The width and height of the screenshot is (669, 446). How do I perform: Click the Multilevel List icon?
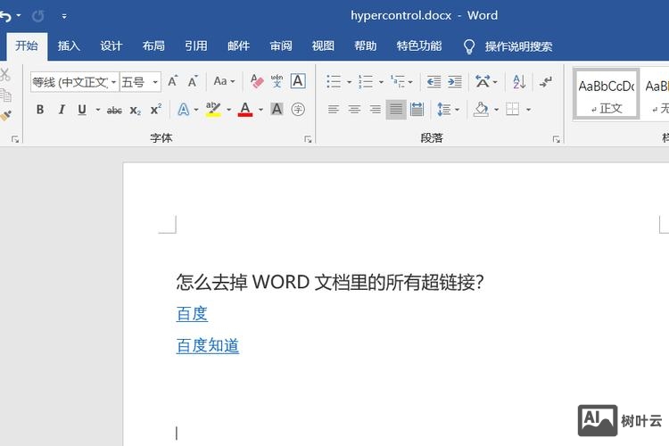pyautogui.click(x=398, y=81)
